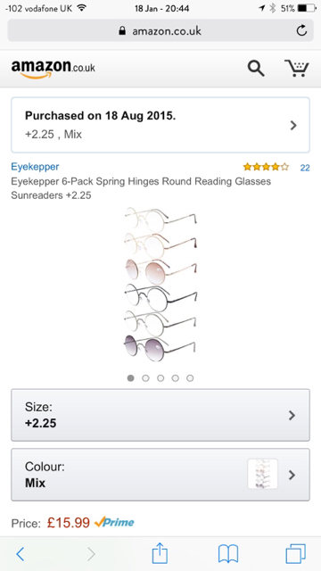
Task: Expand the Colour Mix selector
Action: (160, 475)
